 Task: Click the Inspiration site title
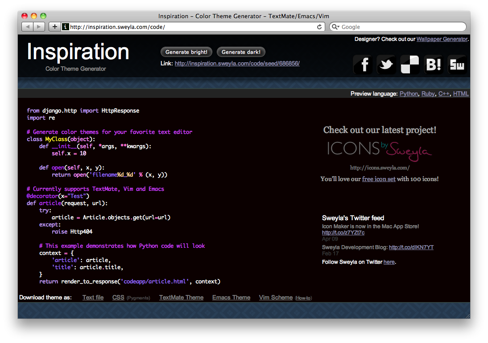click(x=78, y=52)
